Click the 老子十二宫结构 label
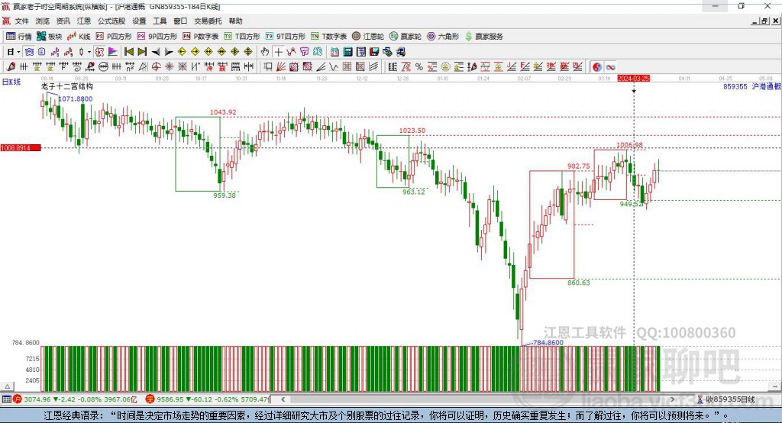The image size is (782, 423). tap(67, 86)
